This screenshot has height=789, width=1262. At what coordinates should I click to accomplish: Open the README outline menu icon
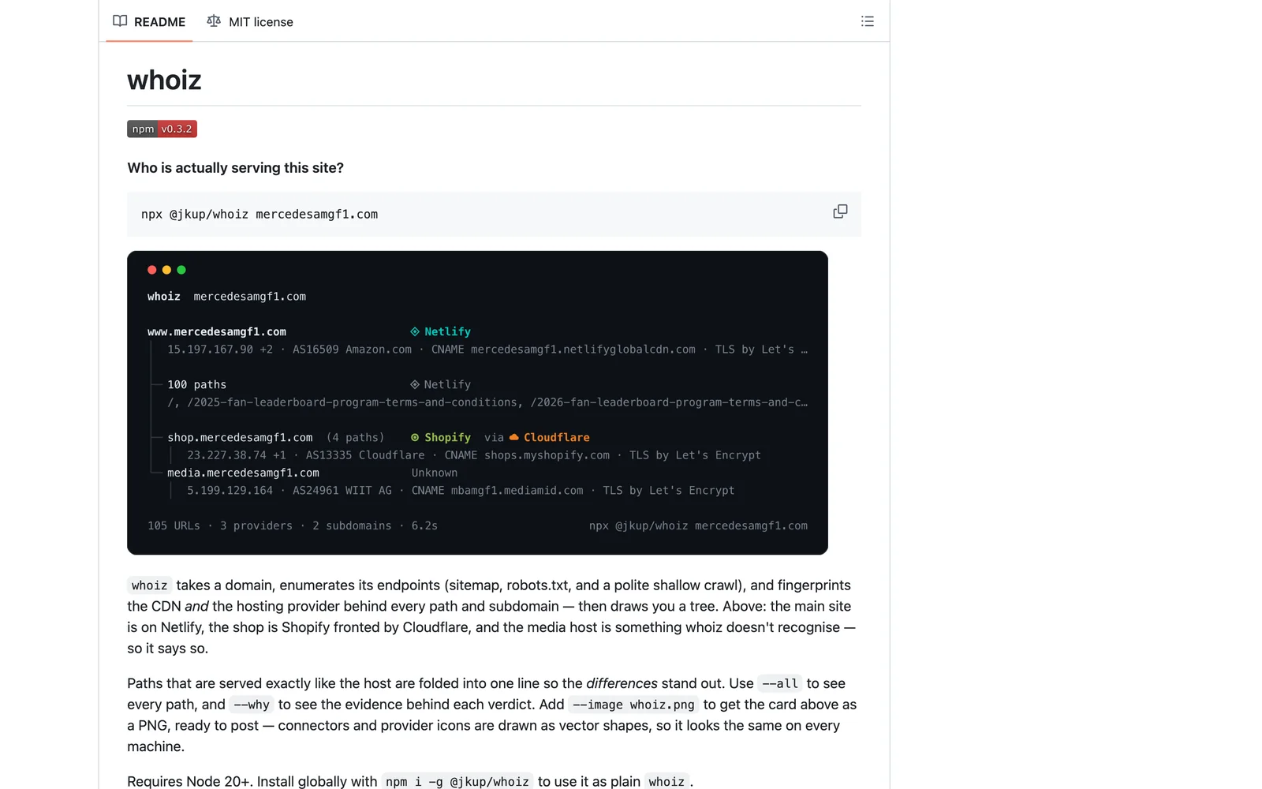867,21
